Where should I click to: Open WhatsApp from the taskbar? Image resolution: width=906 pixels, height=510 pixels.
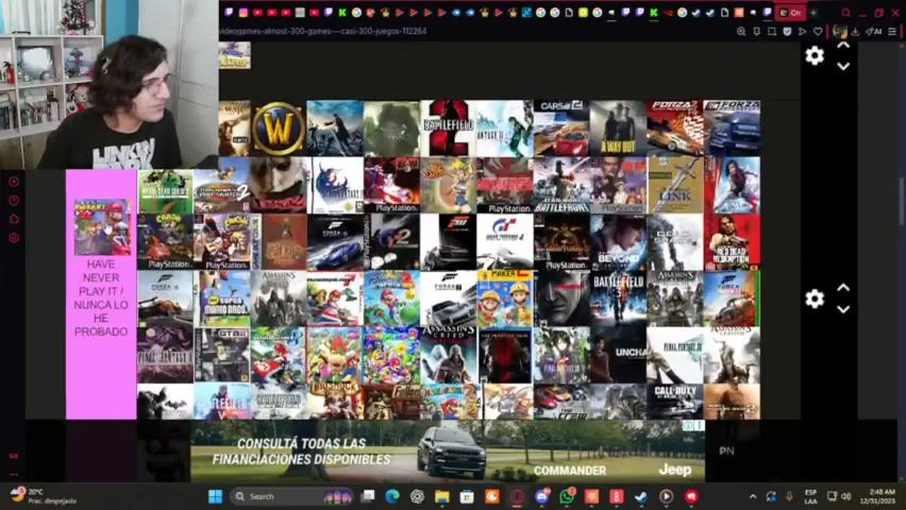pyautogui.click(x=567, y=497)
